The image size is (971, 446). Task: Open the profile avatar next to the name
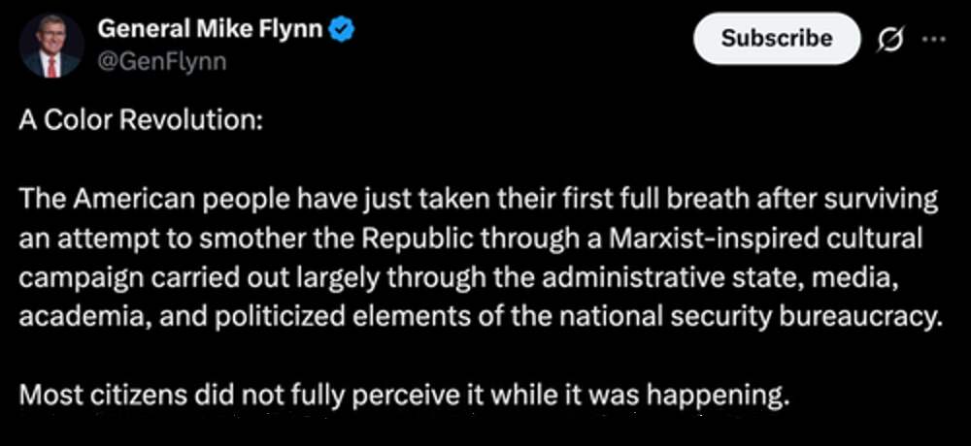[x=50, y=45]
